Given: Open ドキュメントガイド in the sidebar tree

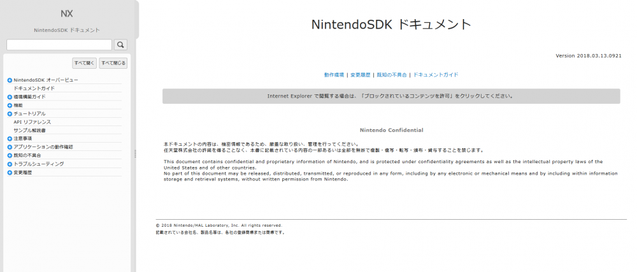Looking at the screenshot, I should pos(34,88).
